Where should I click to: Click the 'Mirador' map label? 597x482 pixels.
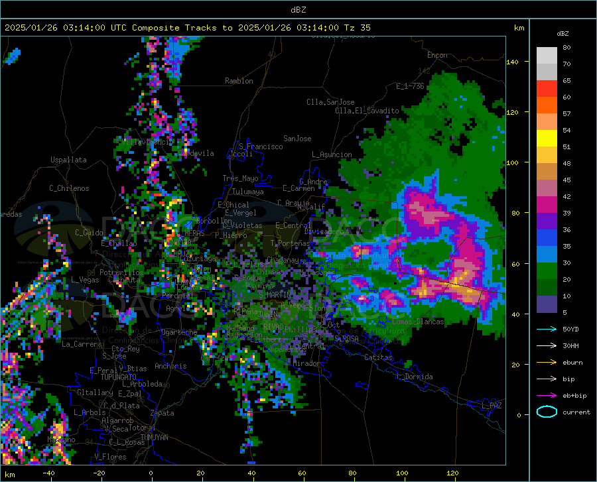[306, 363]
